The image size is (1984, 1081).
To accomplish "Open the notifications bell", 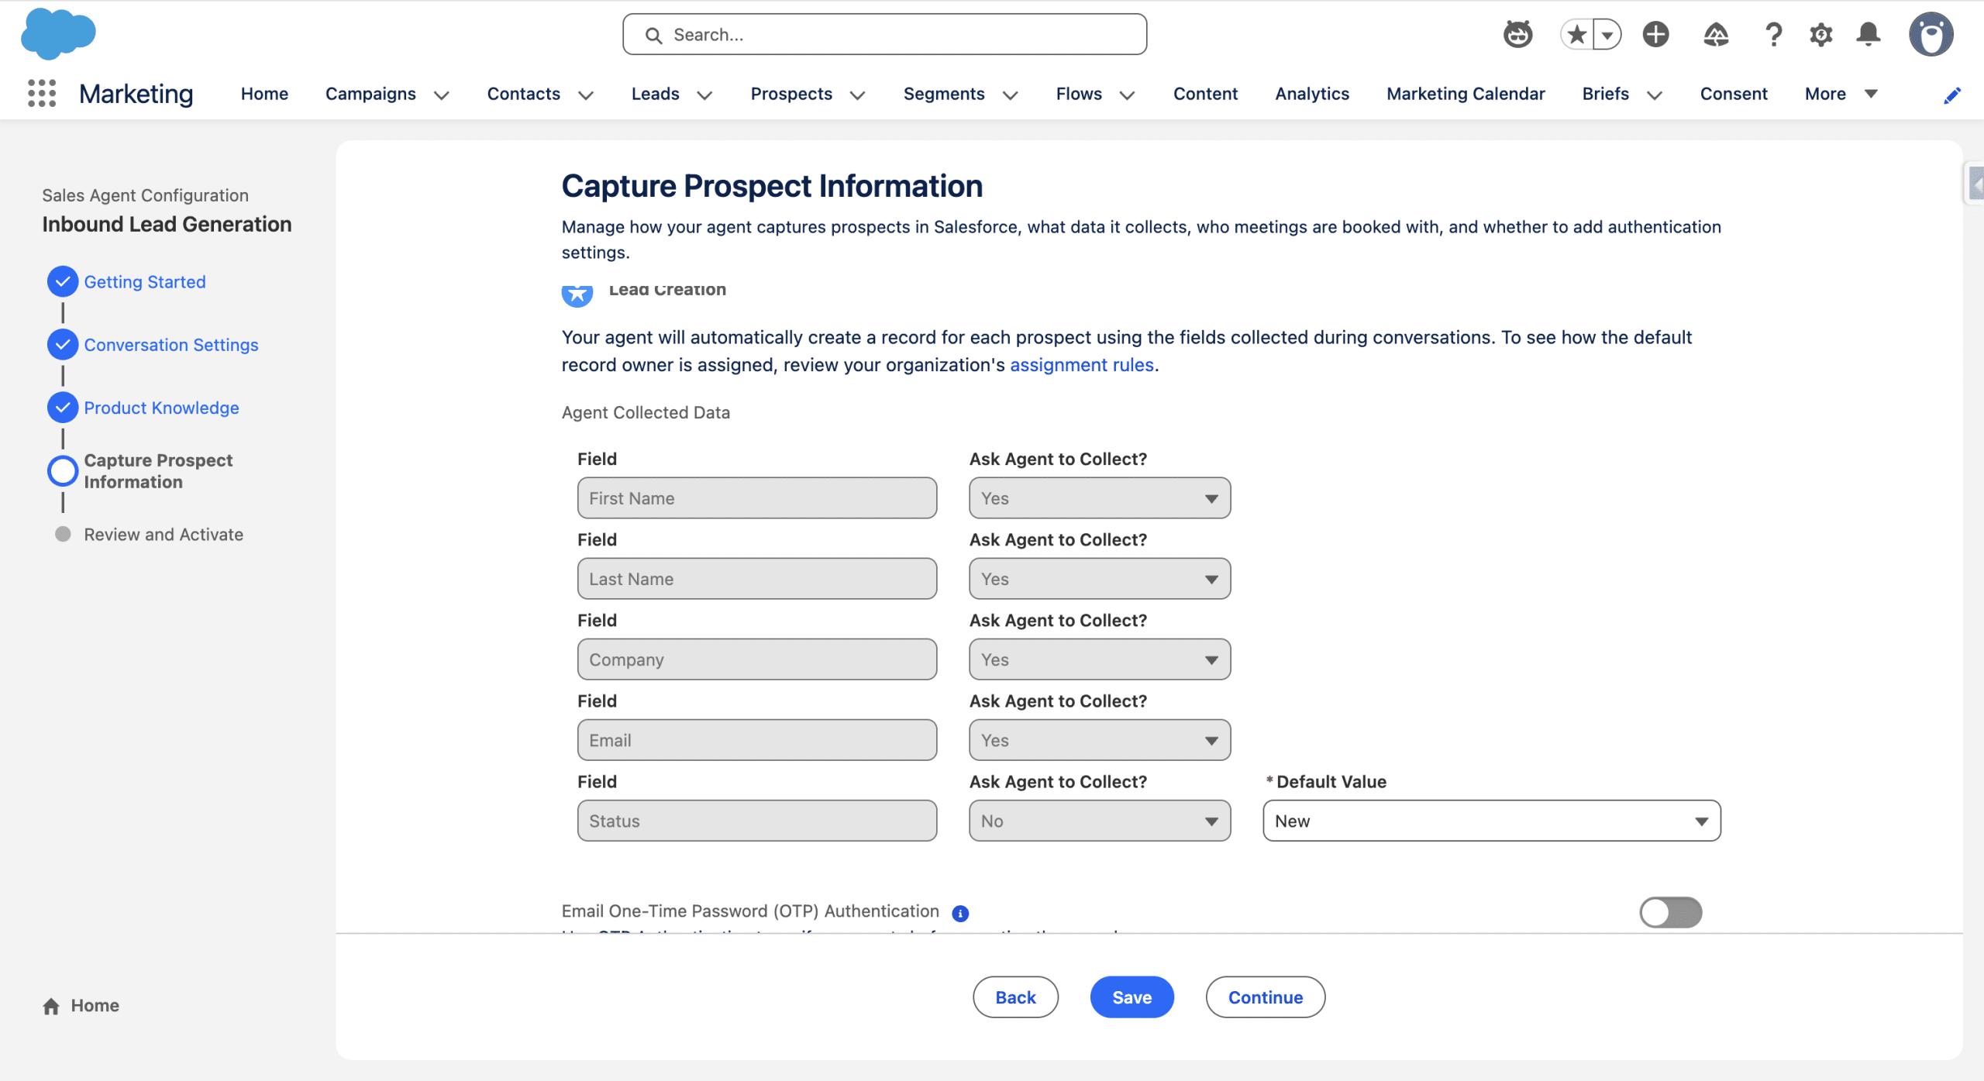I will [1869, 35].
